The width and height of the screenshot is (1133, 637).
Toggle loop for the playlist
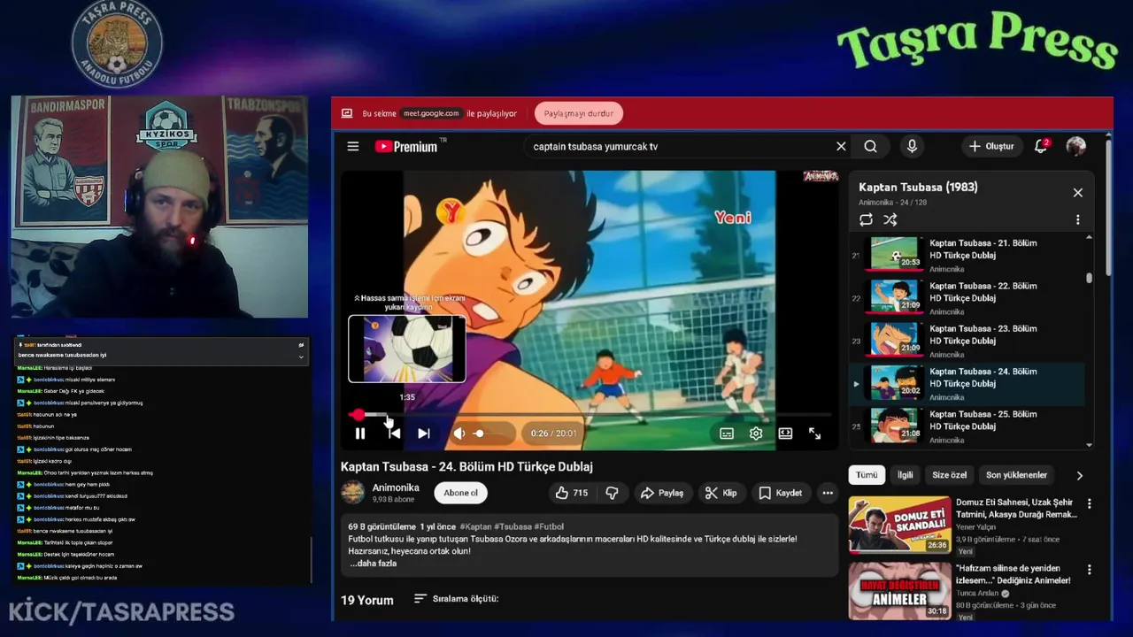pyautogui.click(x=866, y=219)
